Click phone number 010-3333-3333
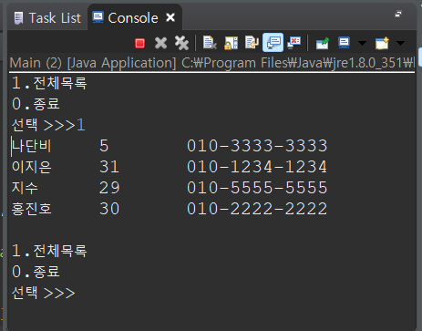Viewport: 422px width, 331px height. (257, 146)
